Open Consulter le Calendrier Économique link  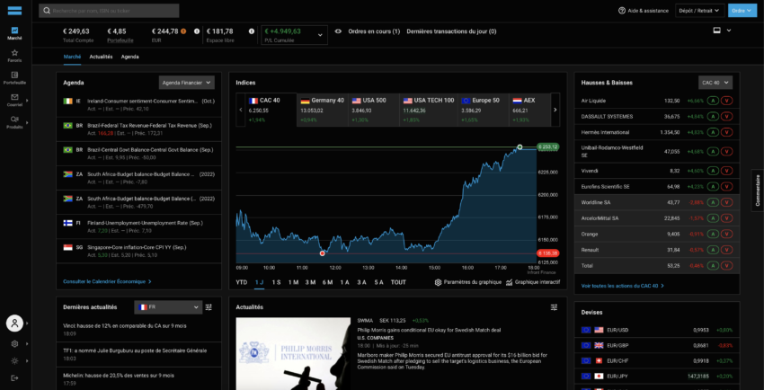[x=107, y=281]
